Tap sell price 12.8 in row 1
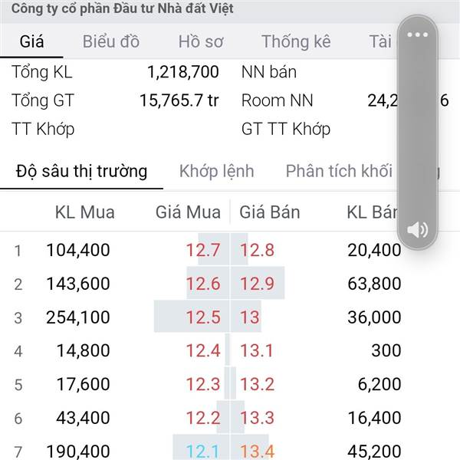Screen dimensions: 460x460 pos(257,250)
